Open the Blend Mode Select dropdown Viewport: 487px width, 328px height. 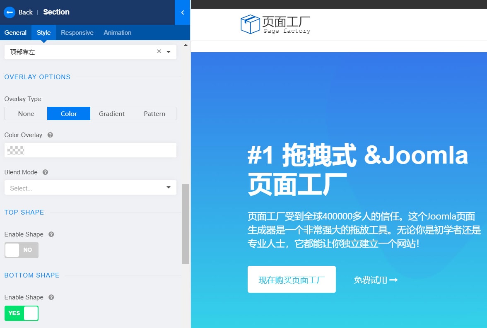pos(90,188)
